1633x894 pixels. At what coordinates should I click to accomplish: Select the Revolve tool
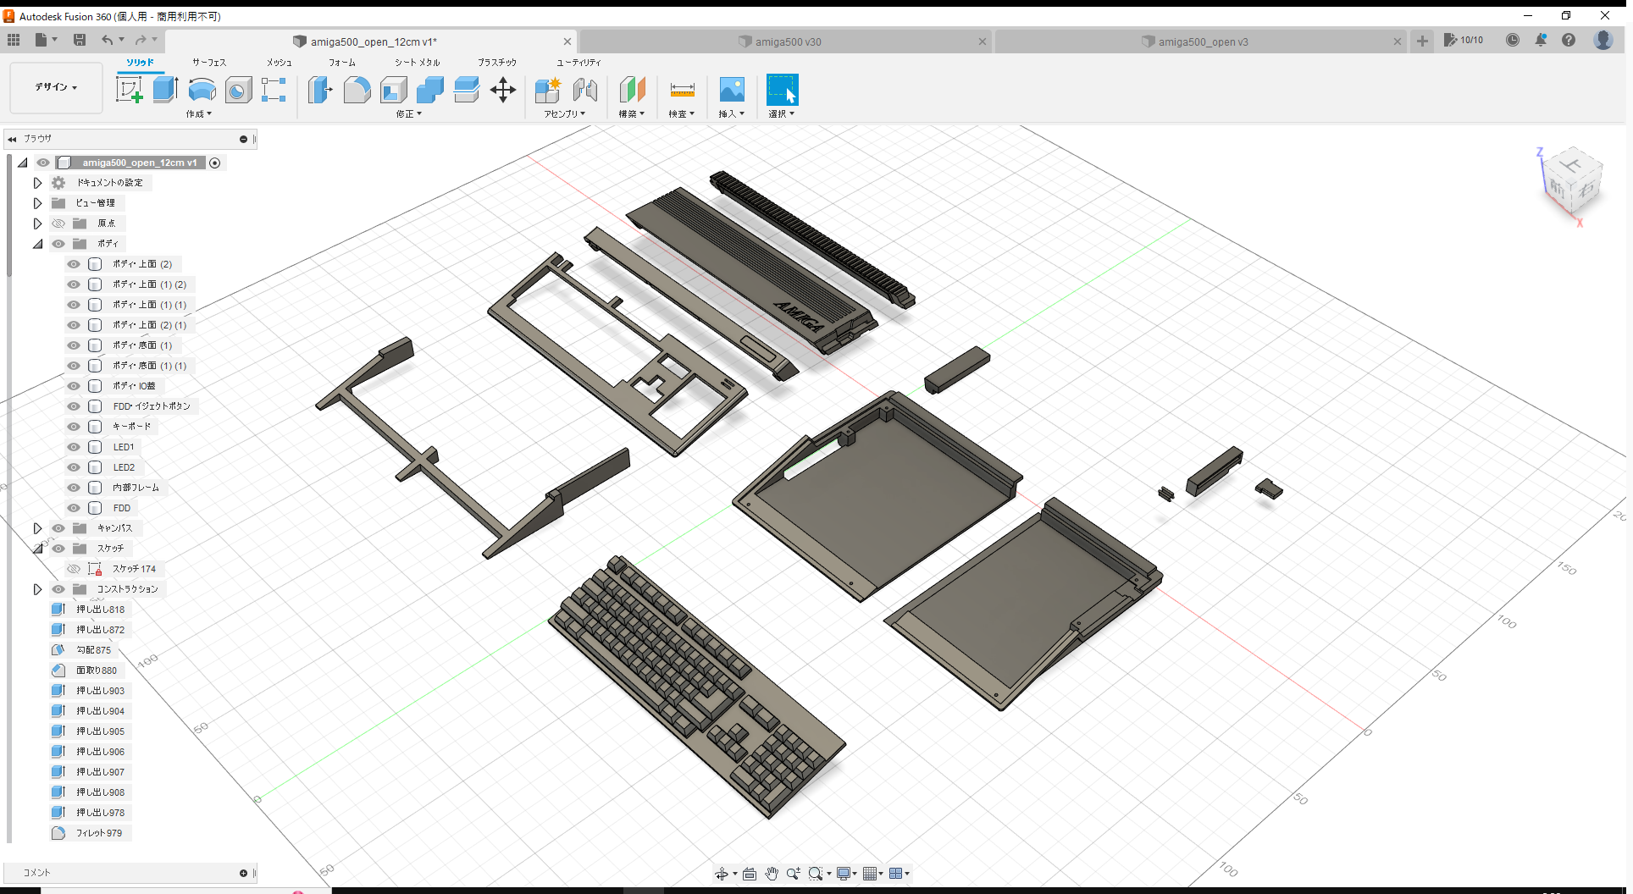[x=202, y=90]
